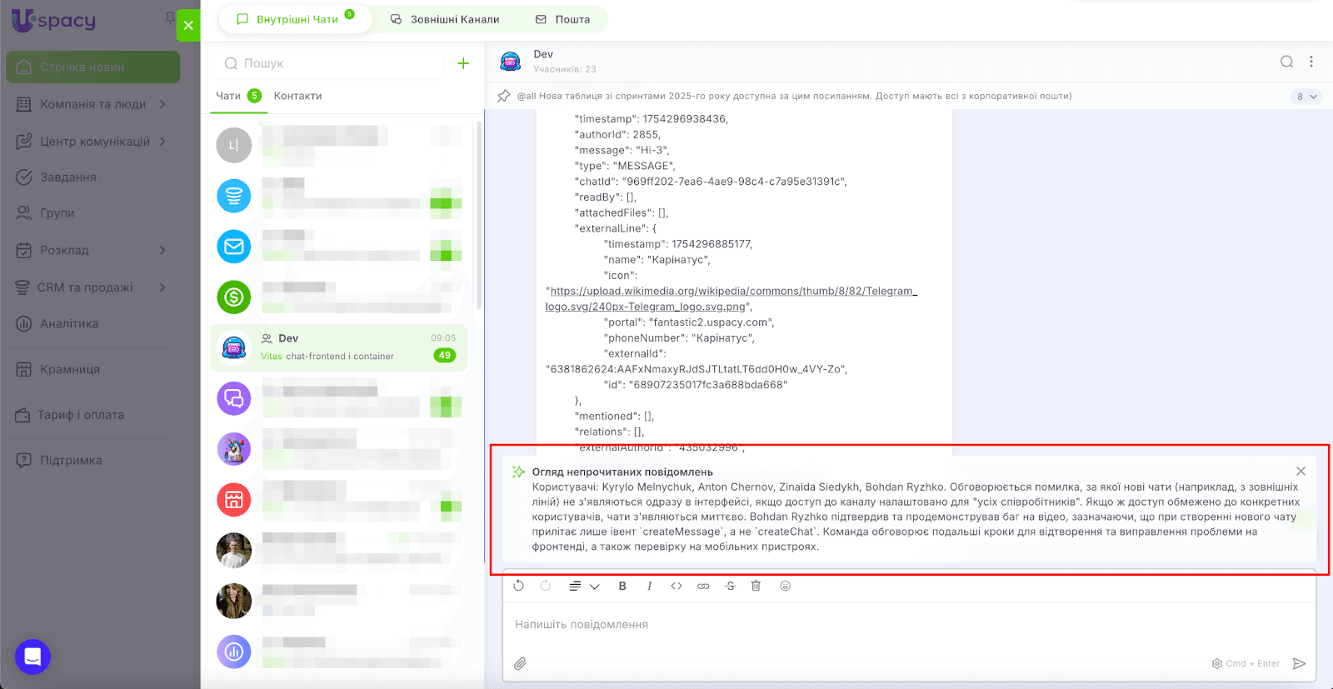Open the chat with the blue database-stack avatar
The height and width of the screenshot is (689, 1333).
coord(338,197)
